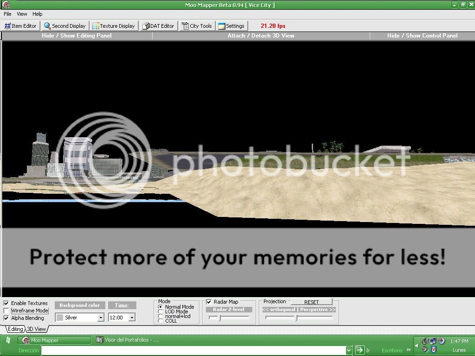Select the LOD Mode radio option

click(x=160, y=311)
